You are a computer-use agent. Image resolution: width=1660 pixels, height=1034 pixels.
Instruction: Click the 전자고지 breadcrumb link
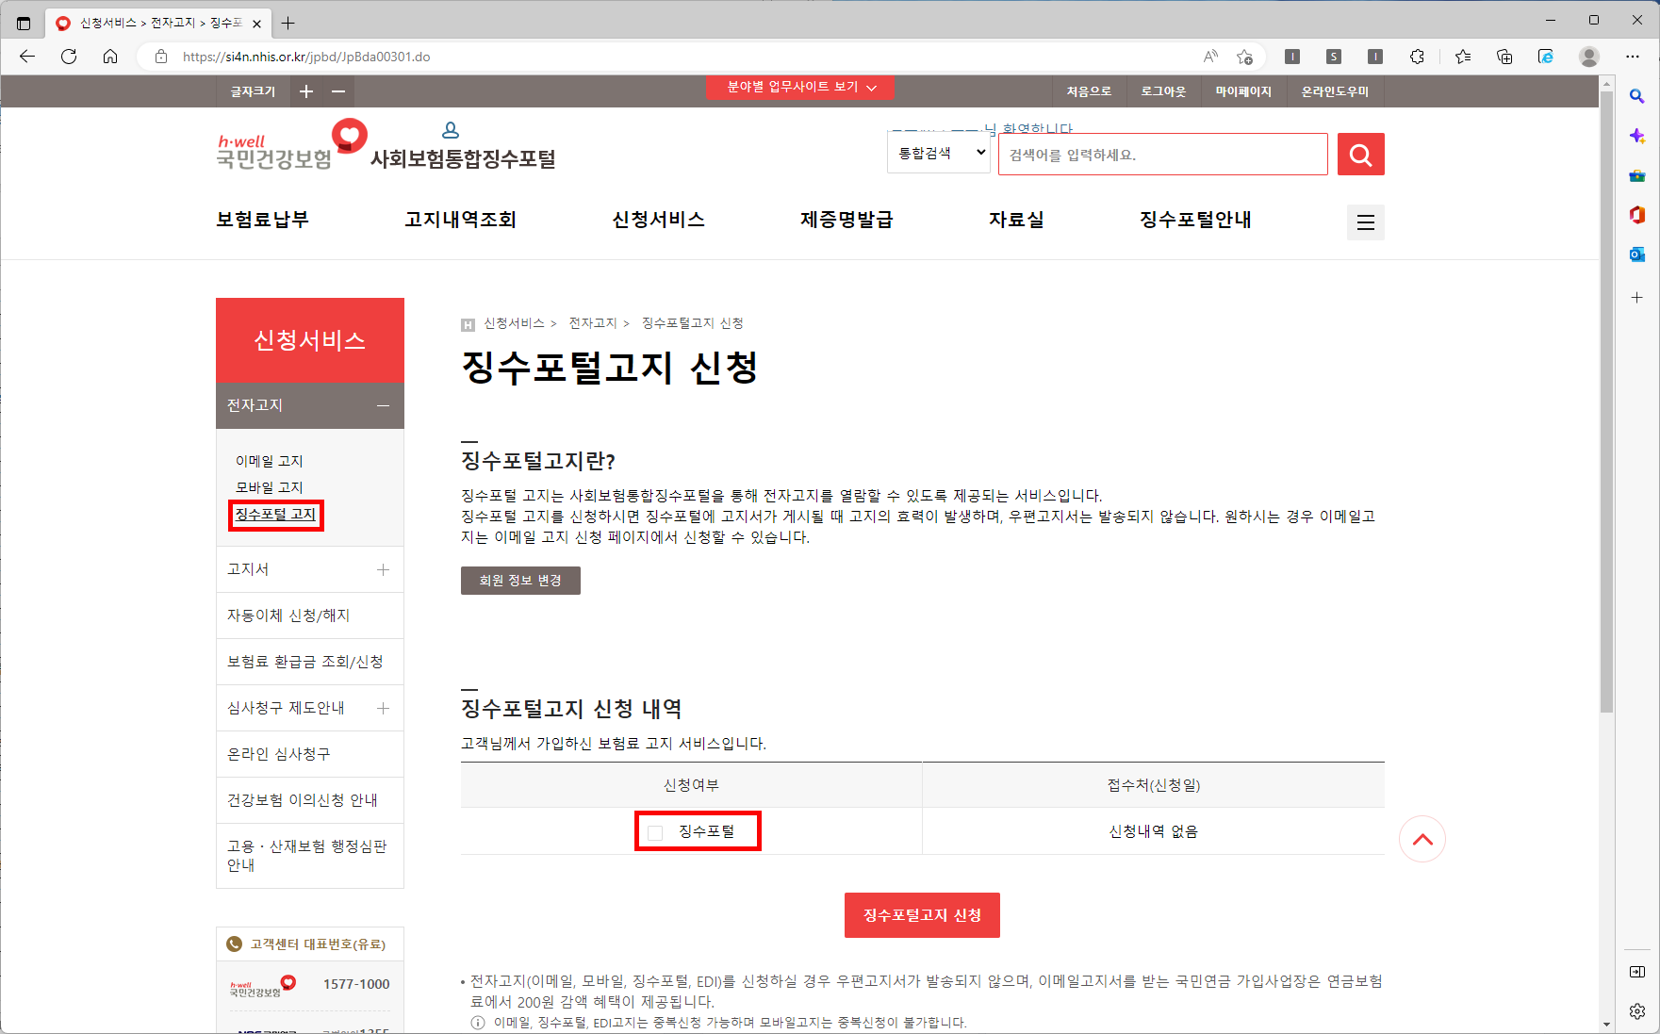[x=593, y=323]
